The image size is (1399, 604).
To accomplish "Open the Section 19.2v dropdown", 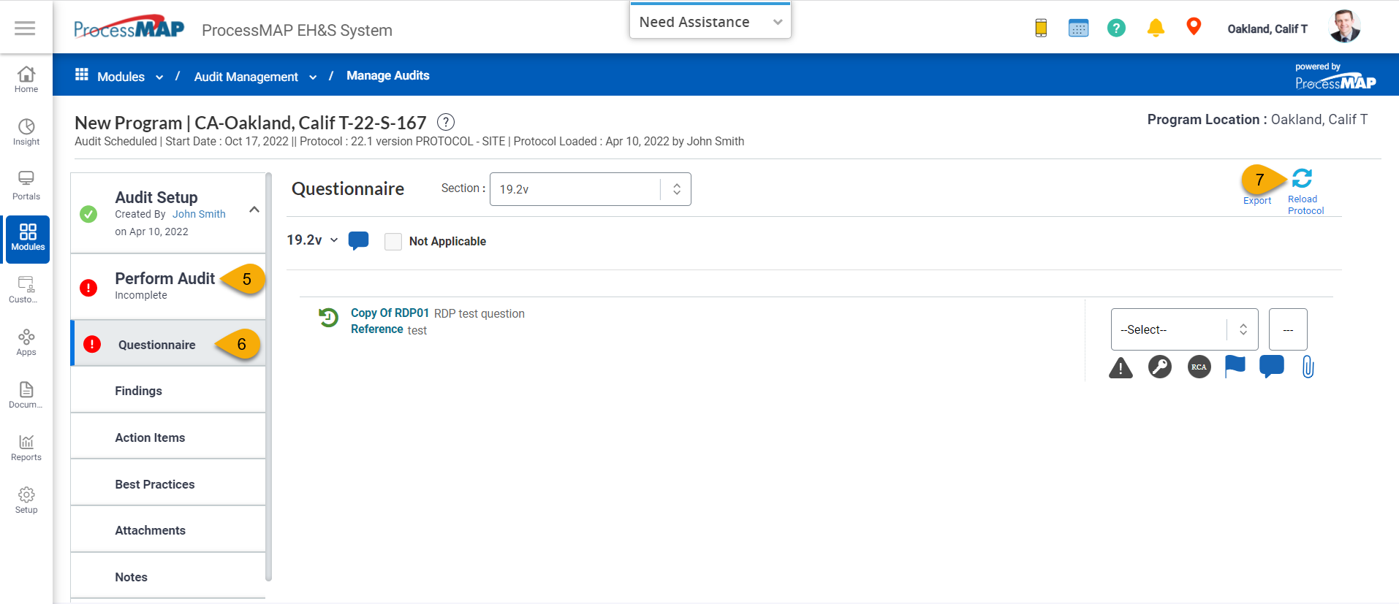I will pos(590,189).
